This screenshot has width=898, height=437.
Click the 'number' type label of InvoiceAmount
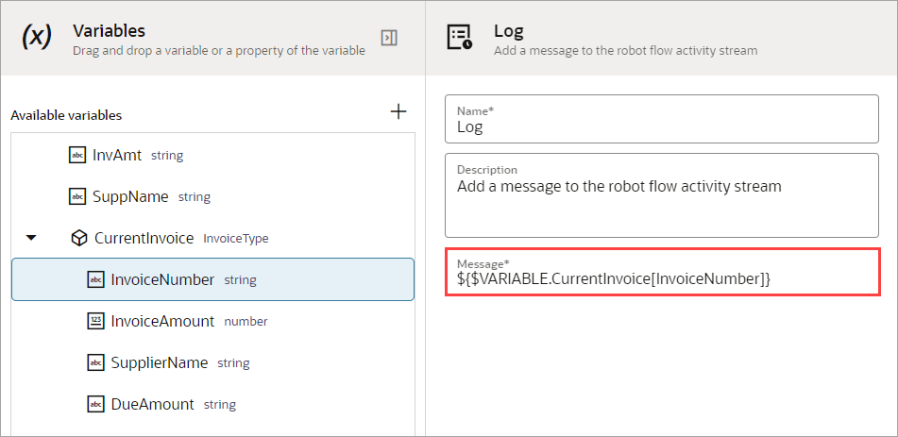246,322
